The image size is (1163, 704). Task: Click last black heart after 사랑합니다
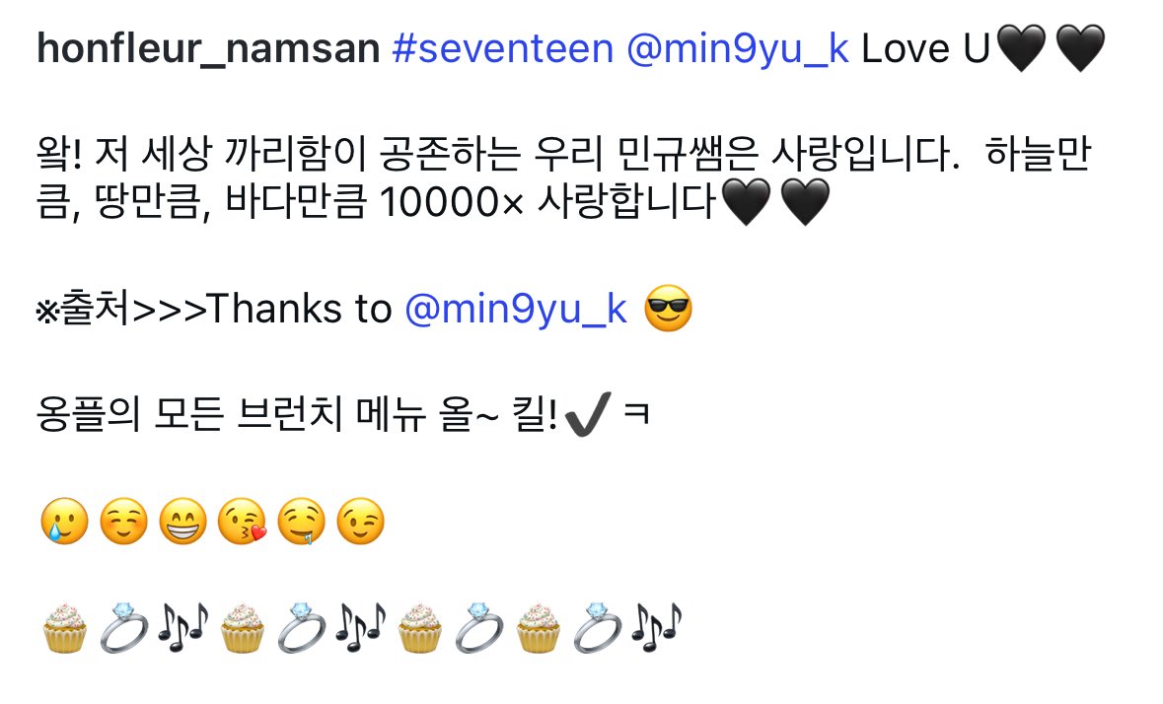(x=806, y=201)
